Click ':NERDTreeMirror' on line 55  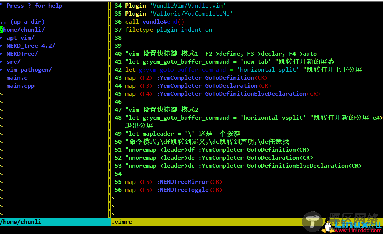183,182
